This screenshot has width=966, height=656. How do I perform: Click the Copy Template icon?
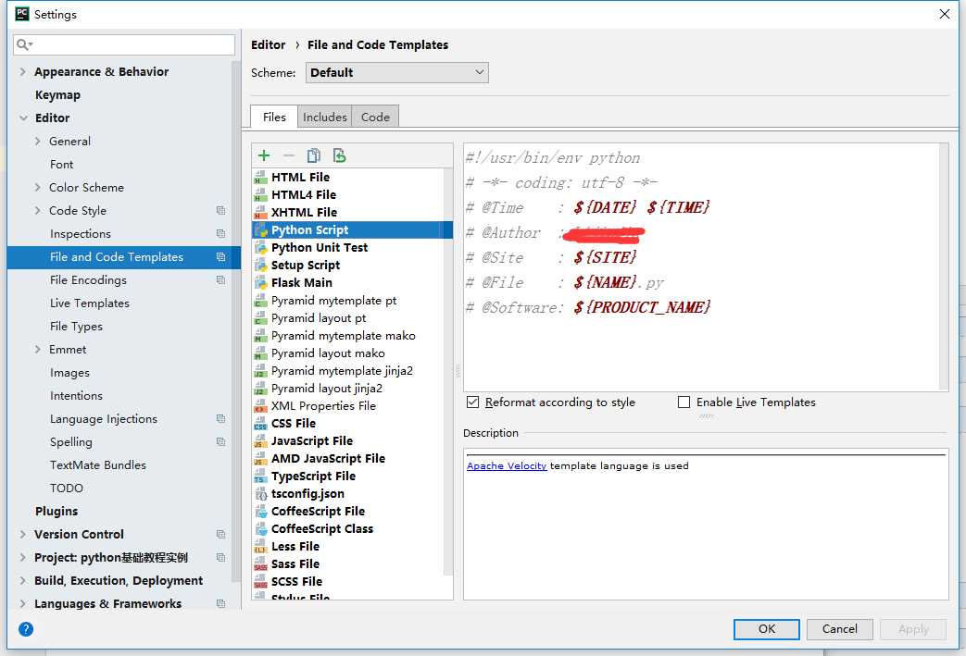314,155
